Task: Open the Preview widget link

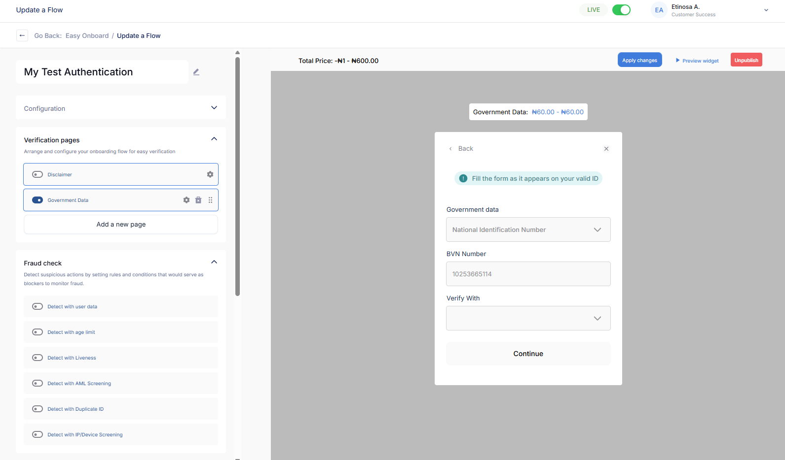Action: tap(697, 61)
